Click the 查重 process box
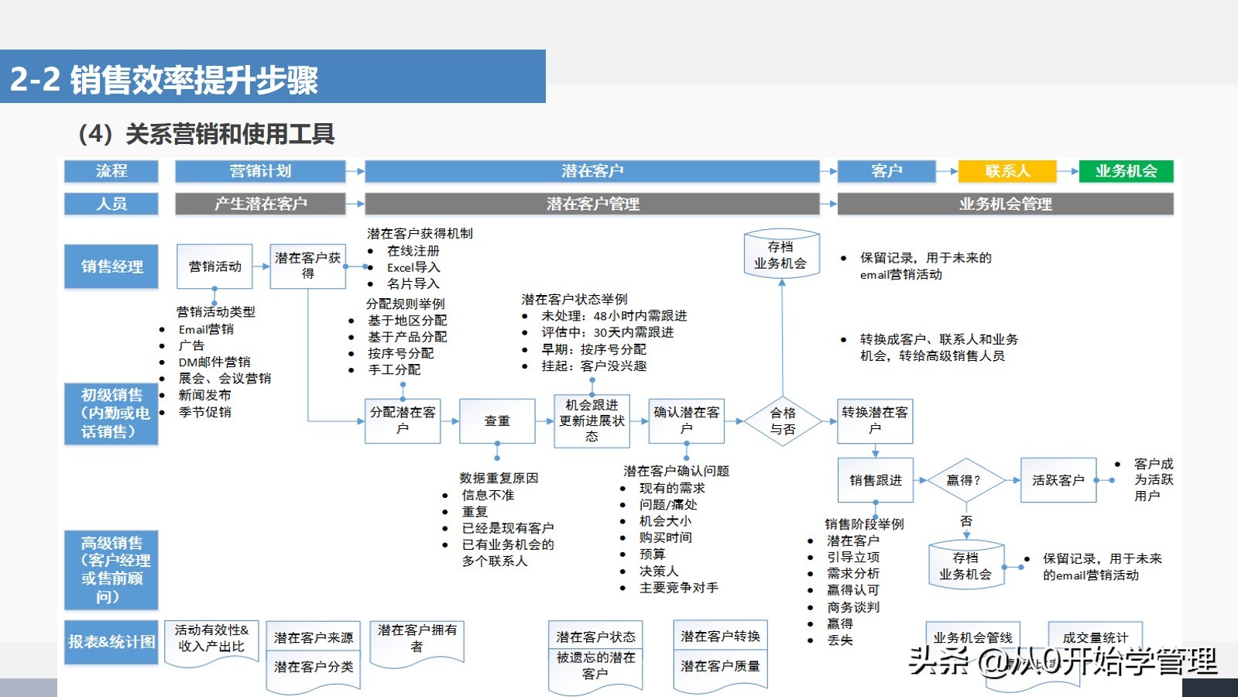The width and height of the screenshot is (1238, 697). point(497,421)
